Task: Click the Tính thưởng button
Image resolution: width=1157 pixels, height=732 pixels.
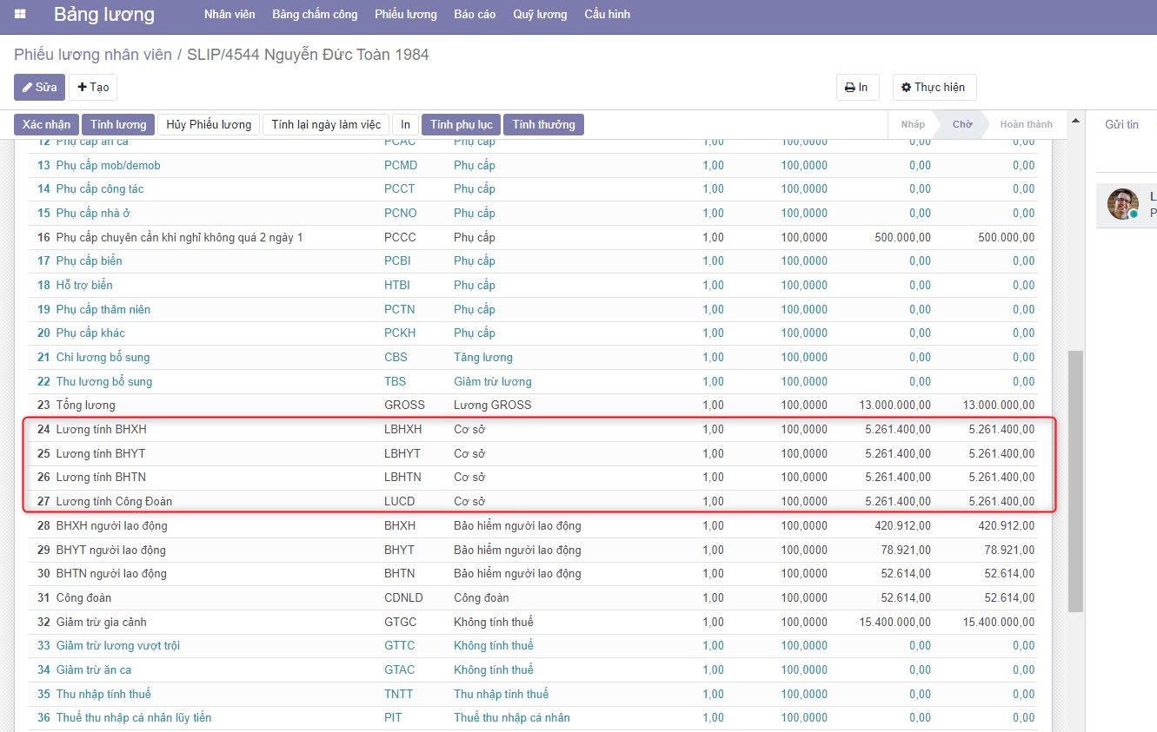Action: 543,124
